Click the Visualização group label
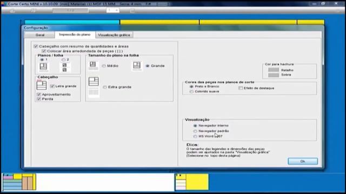This screenshot has height=194, width=346. [197, 120]
